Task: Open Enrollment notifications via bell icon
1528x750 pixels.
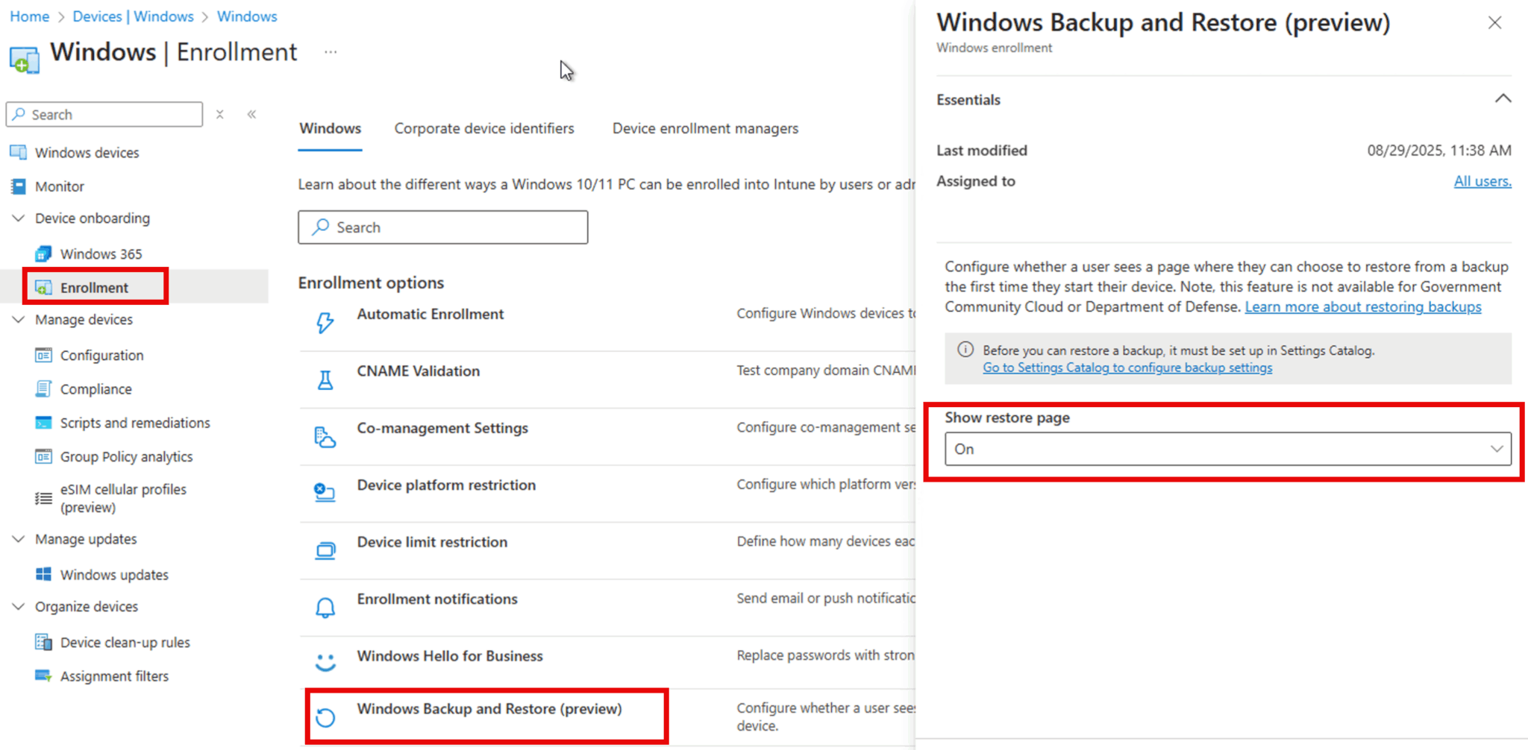Action: coord(325,607)
